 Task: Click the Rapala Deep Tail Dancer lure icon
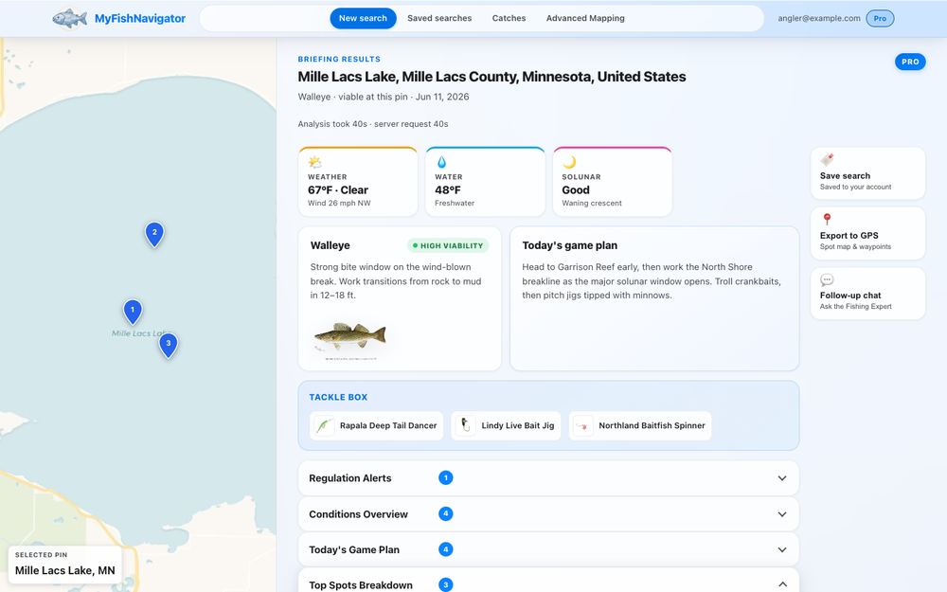(x=324, y=426)
